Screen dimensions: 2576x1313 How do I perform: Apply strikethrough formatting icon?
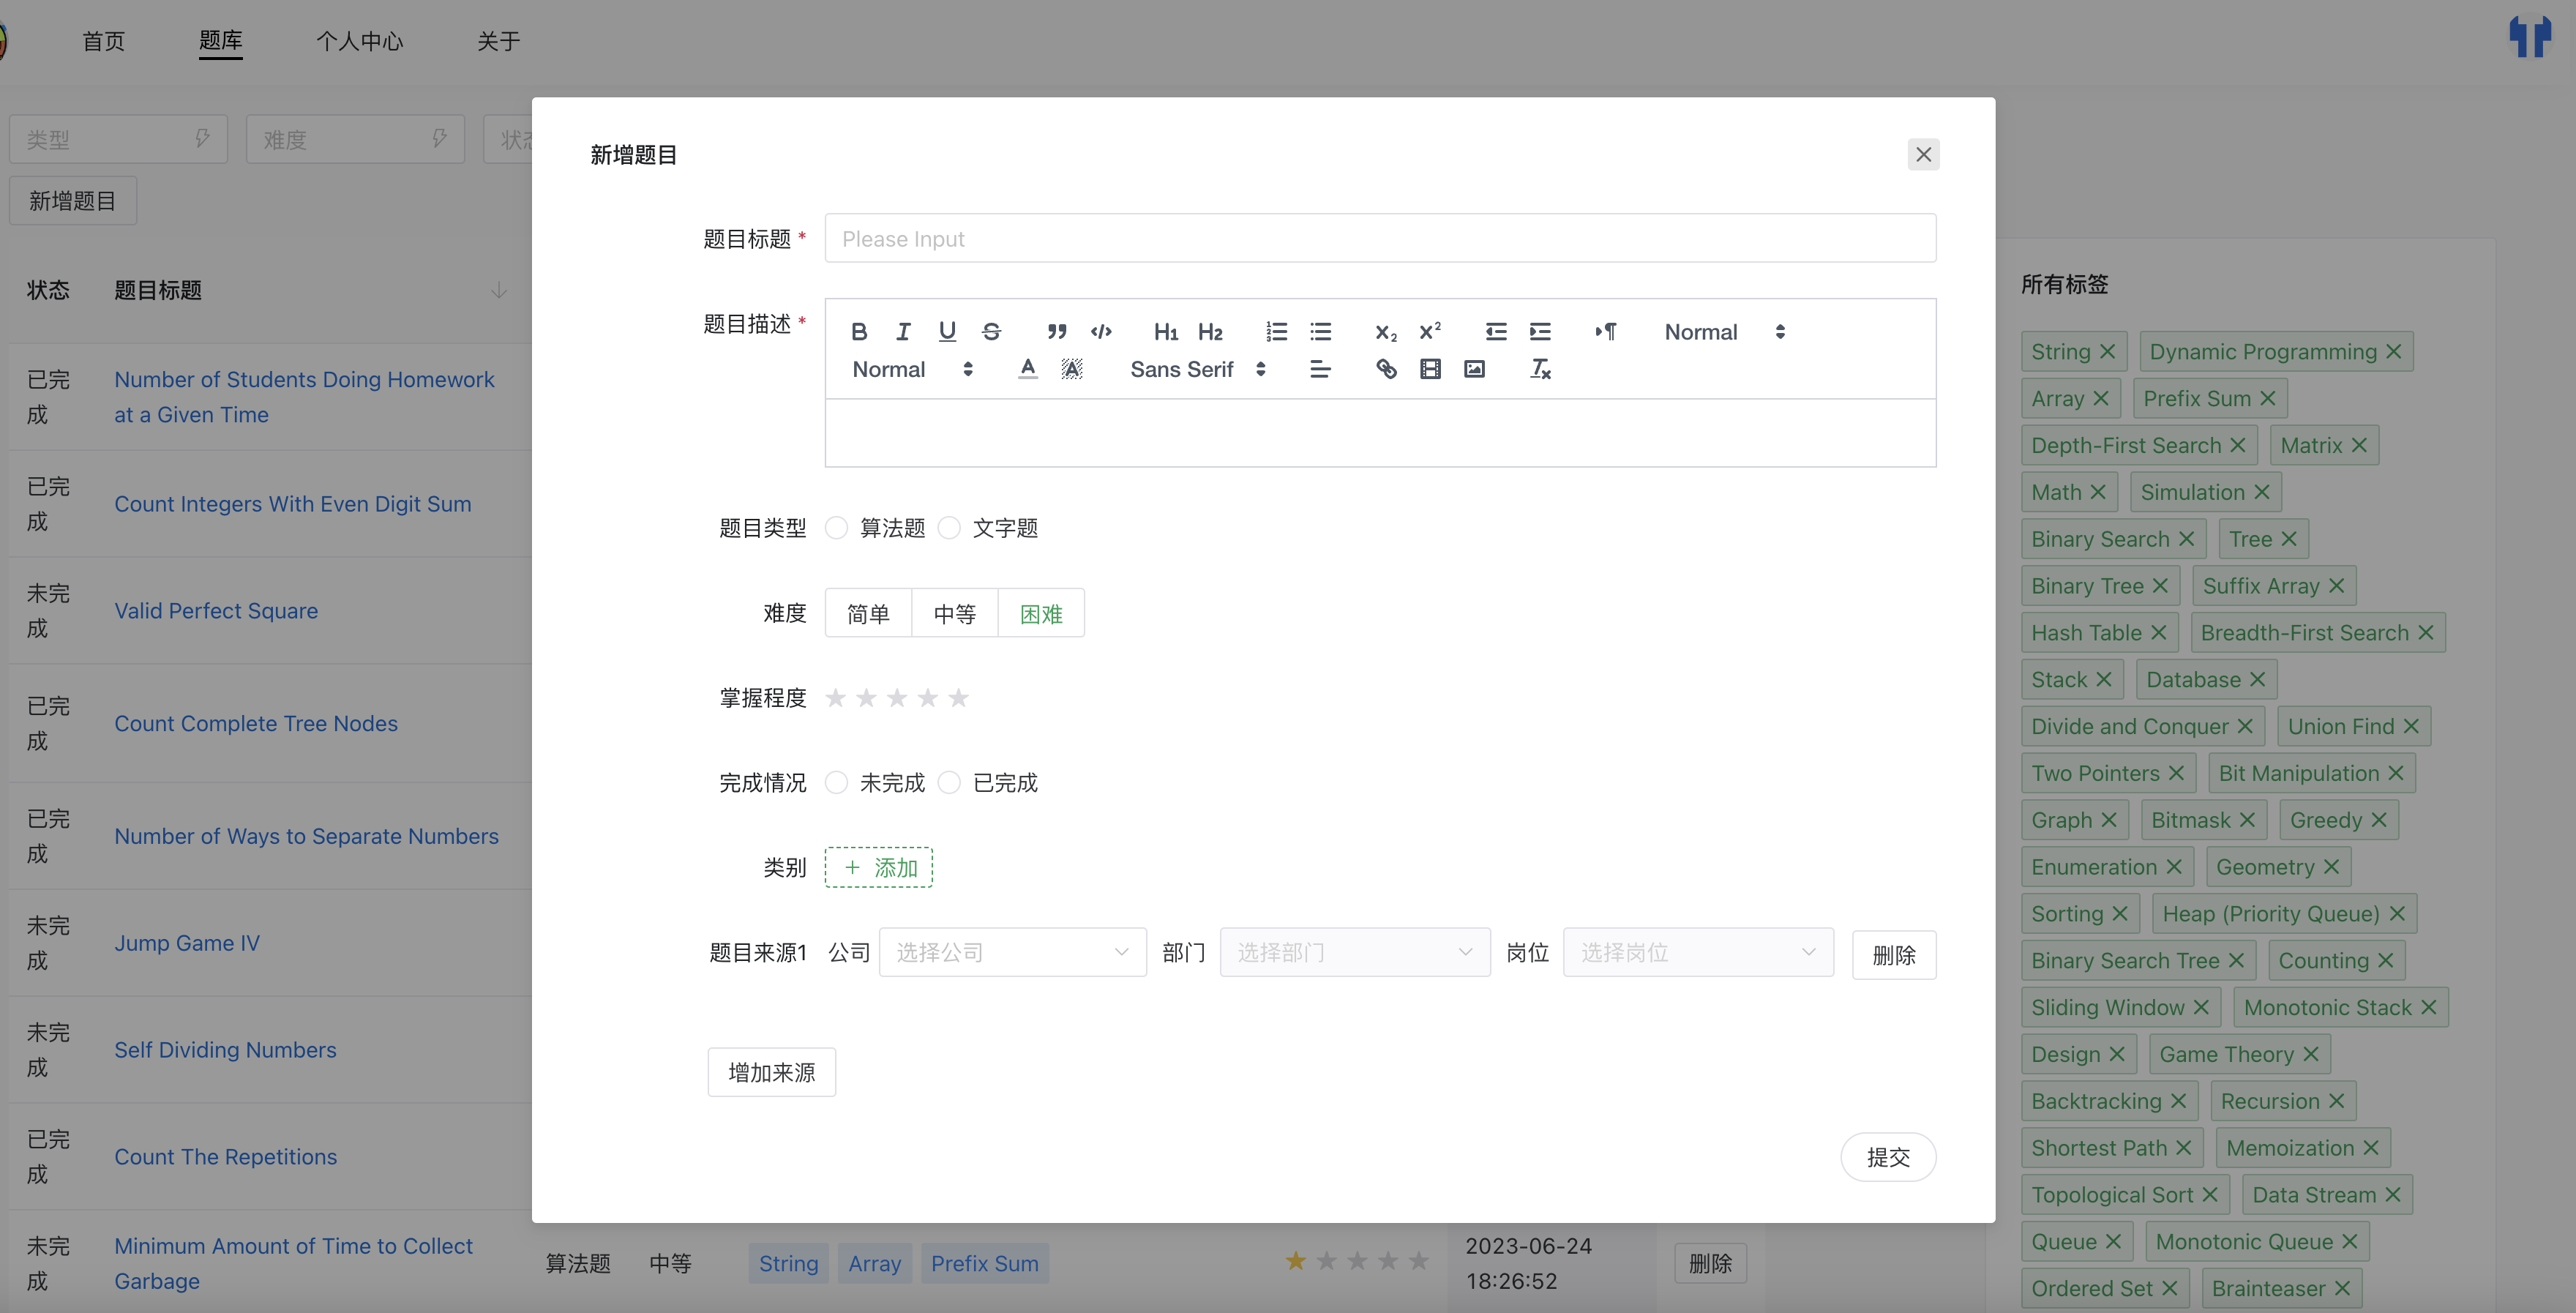point(991,331)
